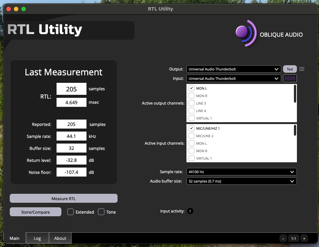This screenshot has height=247, width=319.
Task: Click the "Noise floor:" label
Action: point(40,172)
